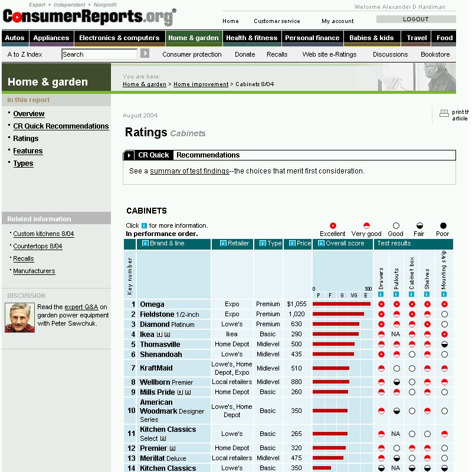Open the Discussions link
The height and width of the screenshot is (472, 472).
pyautogui.click(x=390, y=54)
